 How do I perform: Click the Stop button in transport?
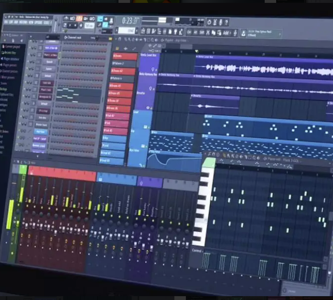[x=75, y=25]
